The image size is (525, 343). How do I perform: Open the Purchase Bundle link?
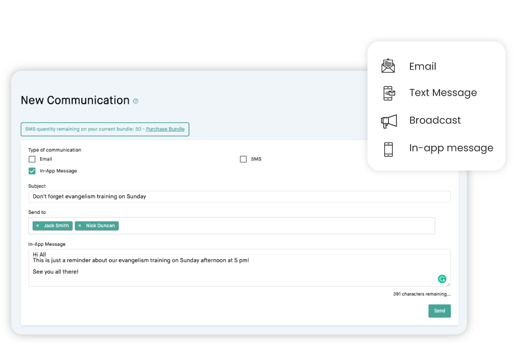pos(165,129)
